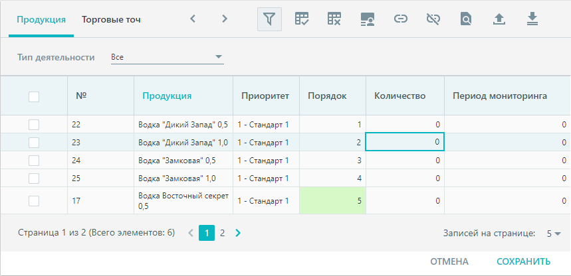571x276 pixels.
Task: Click the deselect-all table cross icon
Action: point(334,19)
